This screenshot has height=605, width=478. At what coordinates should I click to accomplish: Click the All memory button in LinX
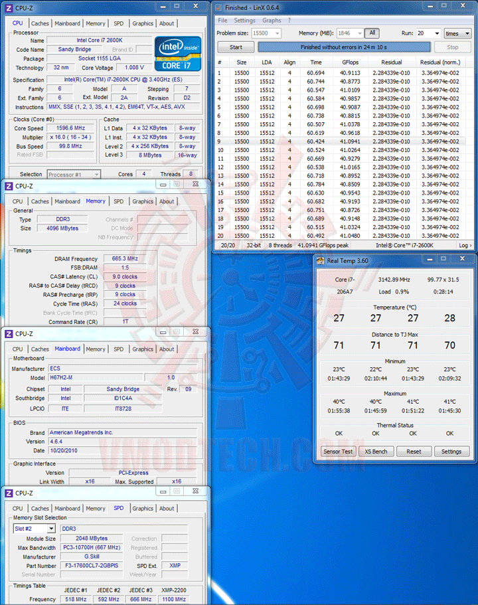click(x=372, y=33)
